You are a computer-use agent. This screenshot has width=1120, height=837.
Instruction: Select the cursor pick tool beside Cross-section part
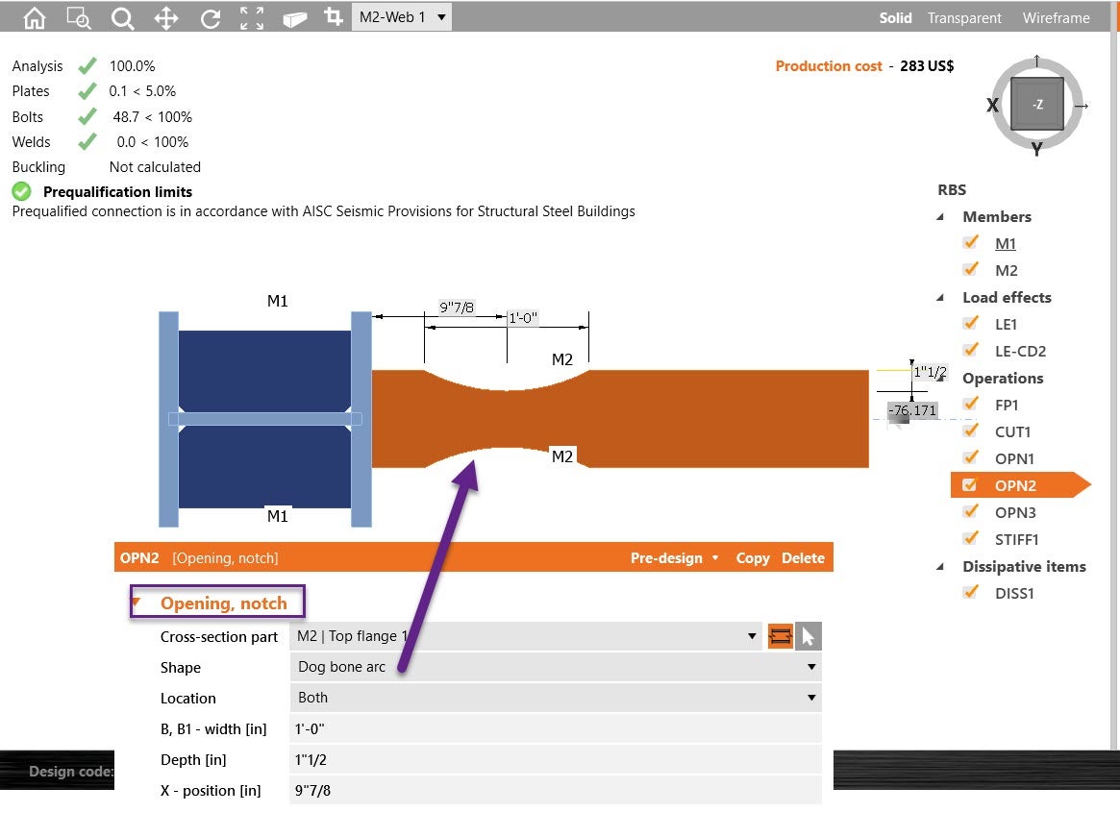[808, 635]
